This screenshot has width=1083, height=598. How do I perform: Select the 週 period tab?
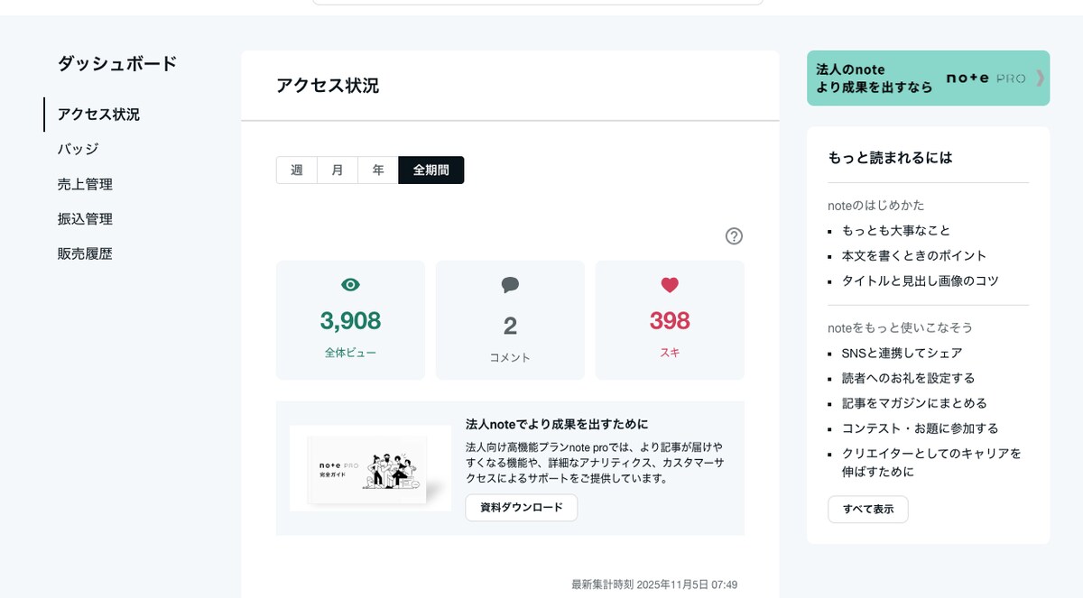(297, 170)
